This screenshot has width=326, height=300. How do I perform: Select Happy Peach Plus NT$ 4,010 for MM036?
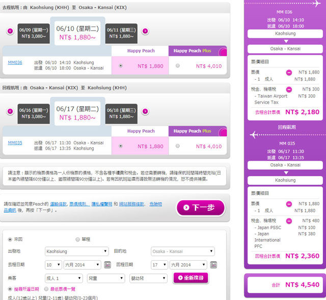pyautogui.click(x=178, y=66)
